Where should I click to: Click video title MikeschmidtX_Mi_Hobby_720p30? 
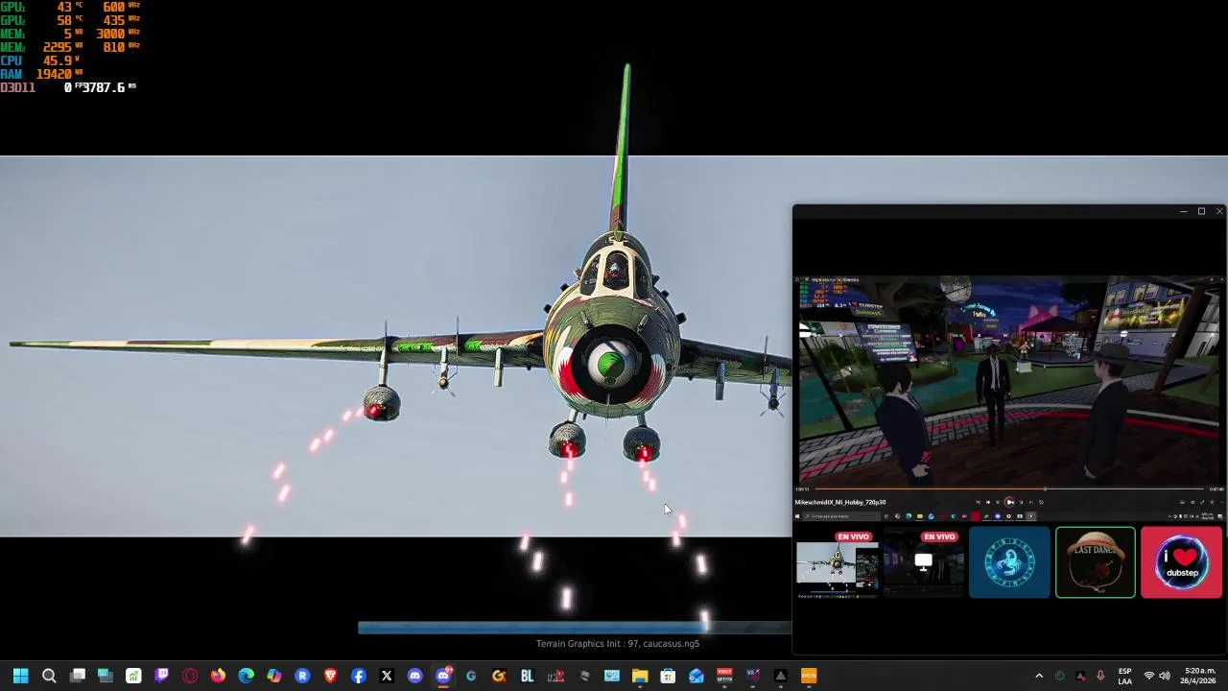pyautogui.click(x=839, y=502)
